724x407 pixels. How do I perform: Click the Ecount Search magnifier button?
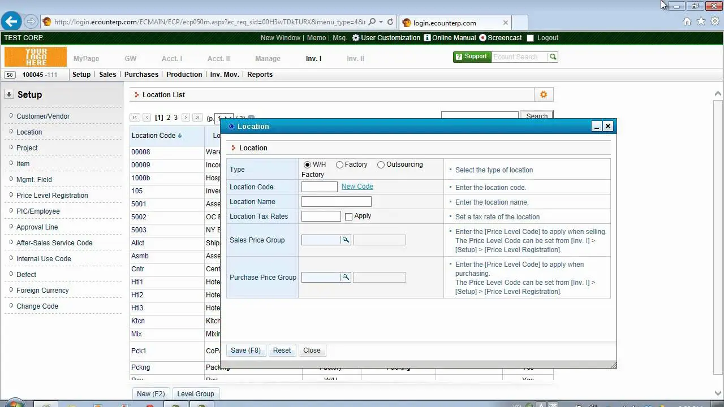pos(553,57)
